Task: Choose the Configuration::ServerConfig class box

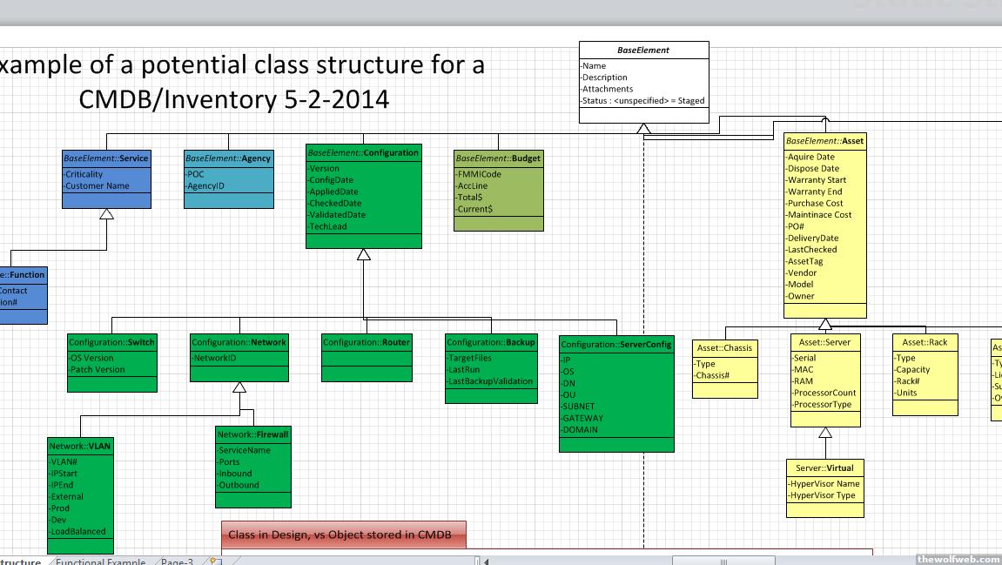Action: tap(616, 393)
